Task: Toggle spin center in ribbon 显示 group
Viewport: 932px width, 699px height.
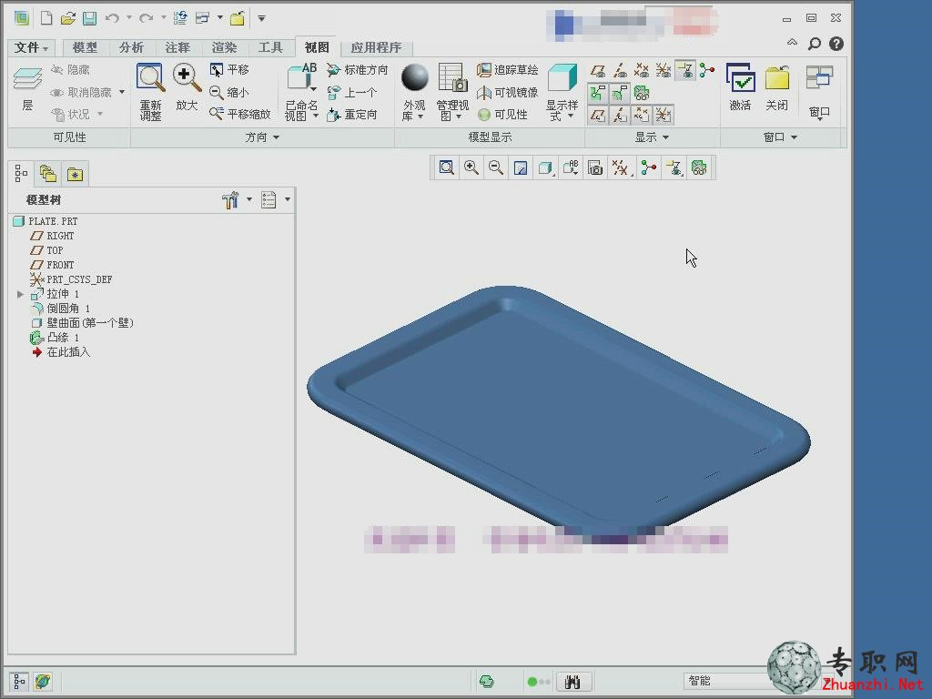Action: coord(706,71)
